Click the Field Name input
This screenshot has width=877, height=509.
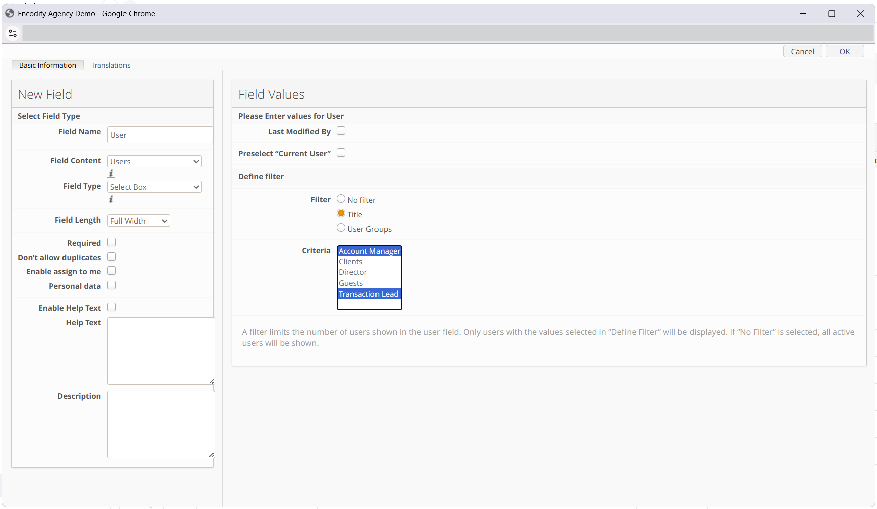[x=160, y=135]
